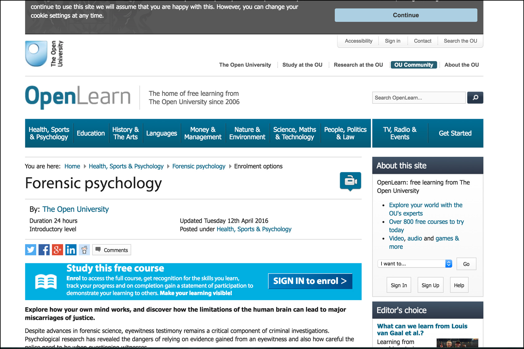Click the sidebar Help button

coord(459,285)
